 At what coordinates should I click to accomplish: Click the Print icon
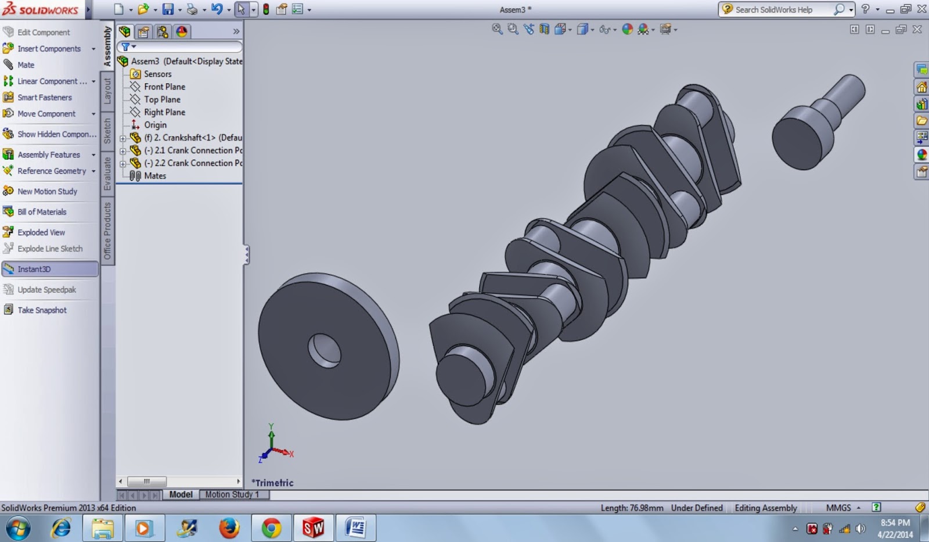[192, 9]
